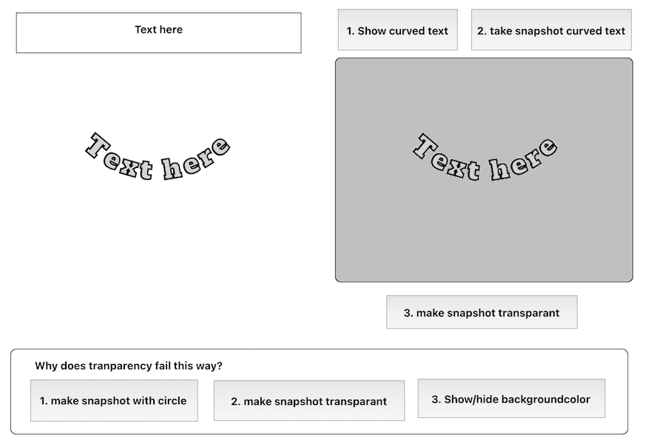Click the final "e" of white-canvas curved text

tap(220, 147)
